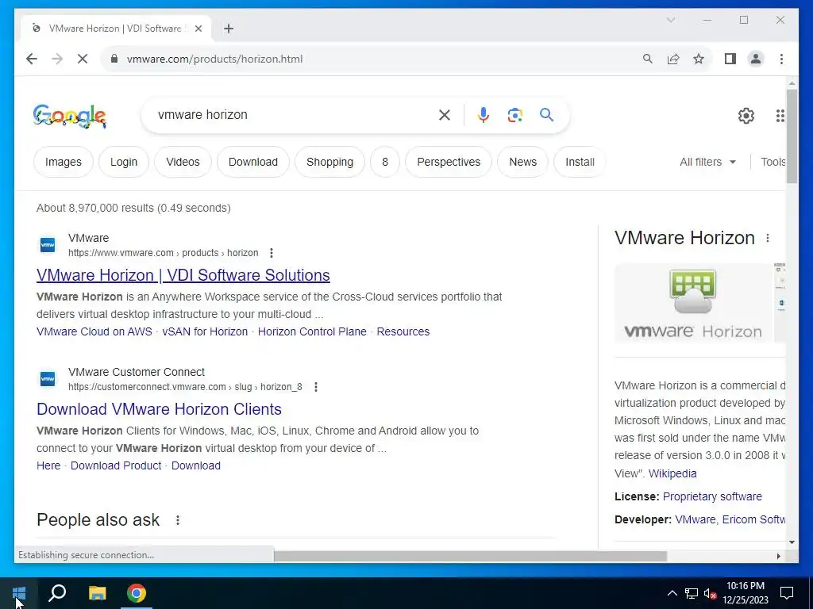
Task: Go to Google home via doodle logo
Action: coord(70,116)
